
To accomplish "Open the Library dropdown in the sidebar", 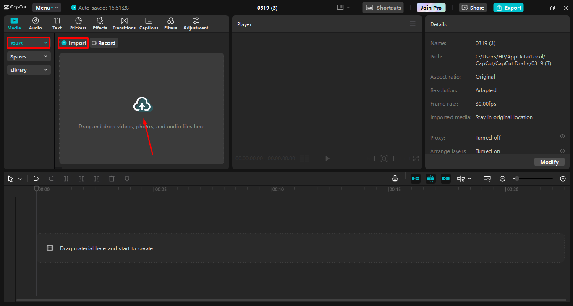I will point(29,69).
